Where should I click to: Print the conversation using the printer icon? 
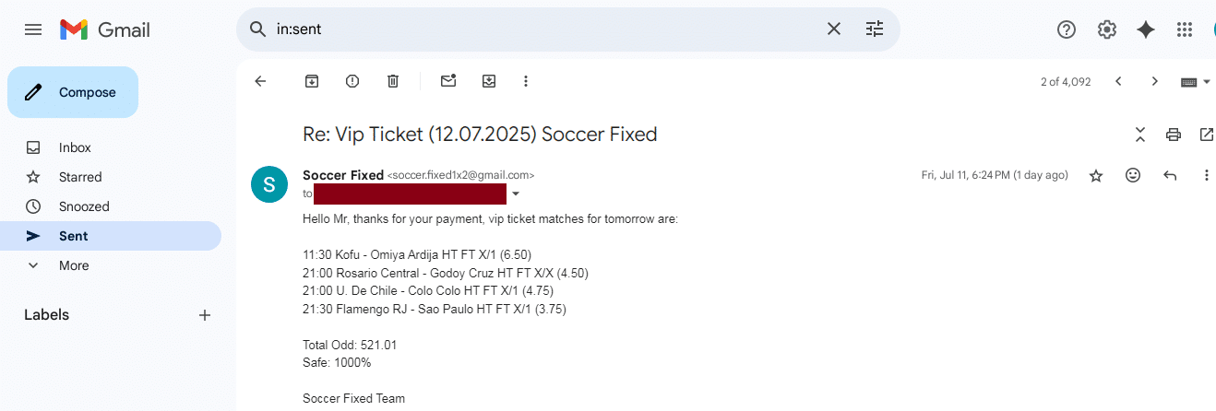[1174, 135]
